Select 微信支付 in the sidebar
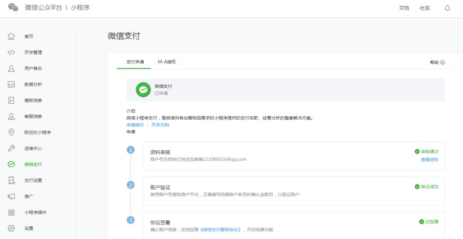The image size is (463, 239). click(x=33, y=164)
